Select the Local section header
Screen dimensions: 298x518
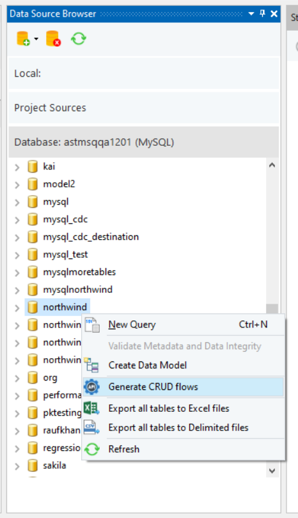pyautogui.click(x=143, y=74)
